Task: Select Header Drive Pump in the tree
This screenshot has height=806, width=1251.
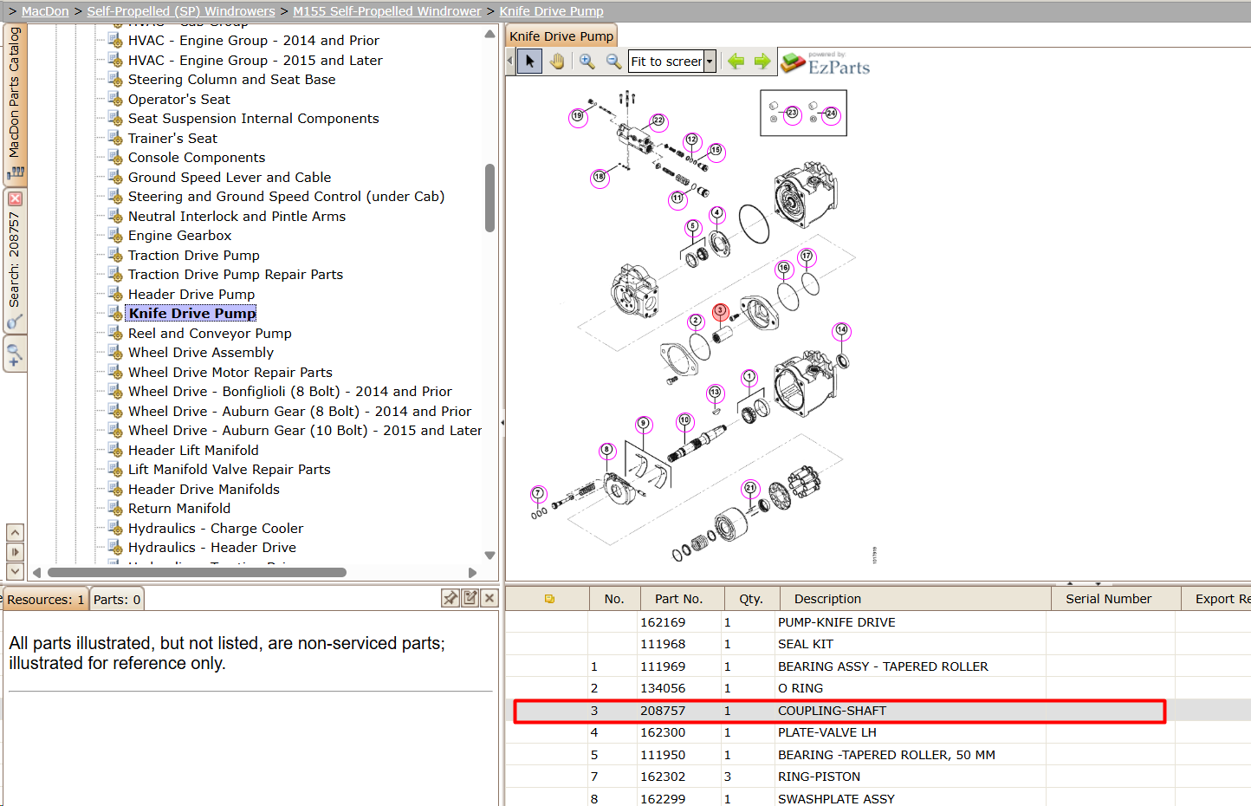Action: point(191,295)
